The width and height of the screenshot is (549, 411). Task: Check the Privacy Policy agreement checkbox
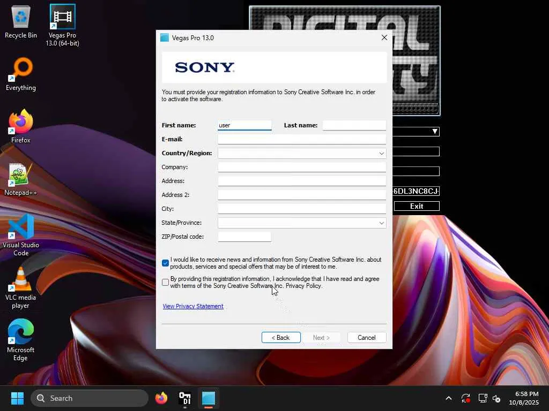pos(166,282)
